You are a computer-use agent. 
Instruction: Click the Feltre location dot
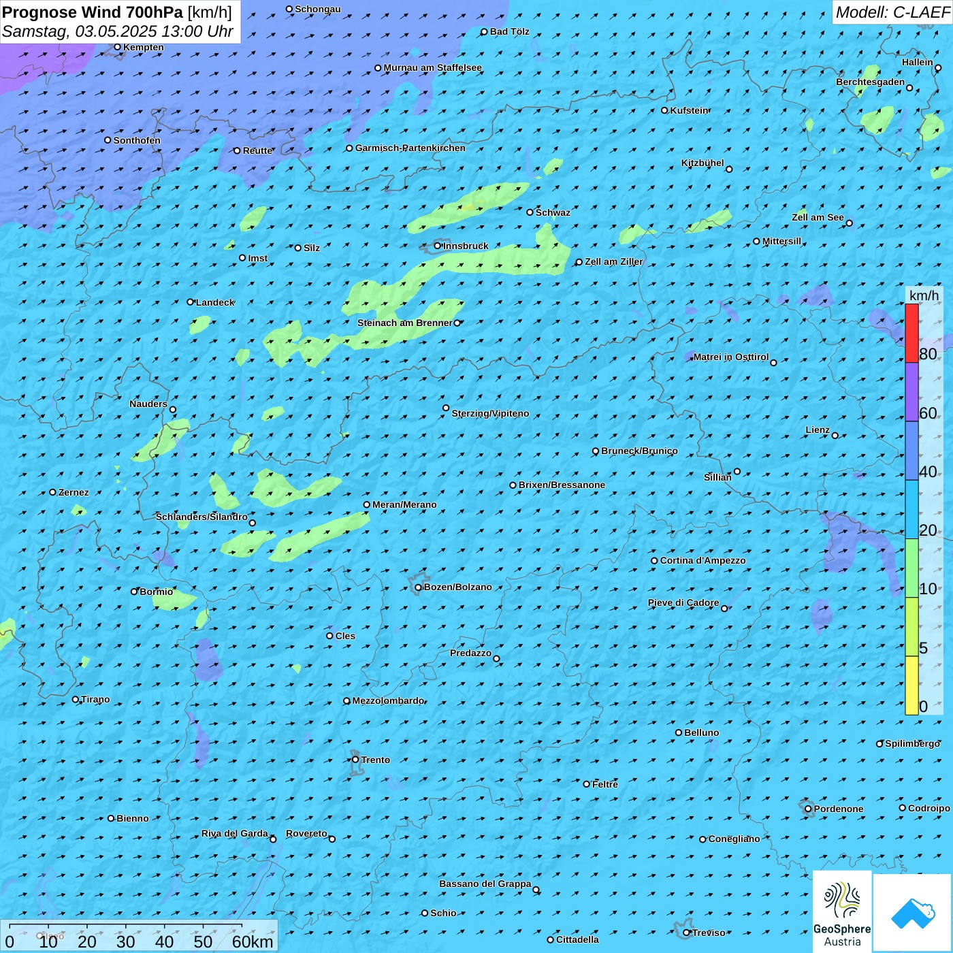[x=587, y=784]
